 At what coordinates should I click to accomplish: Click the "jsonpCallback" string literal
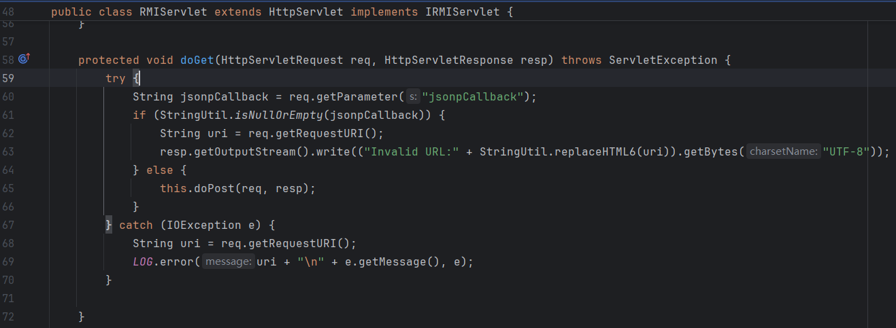473,97
